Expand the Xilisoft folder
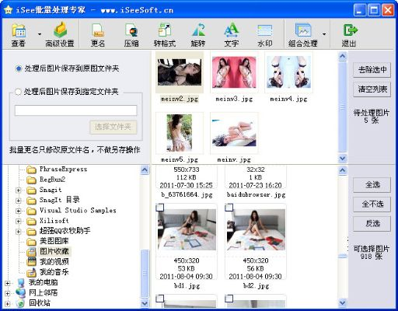The width and height of the screenshot is (398, 311). (18, 222)
